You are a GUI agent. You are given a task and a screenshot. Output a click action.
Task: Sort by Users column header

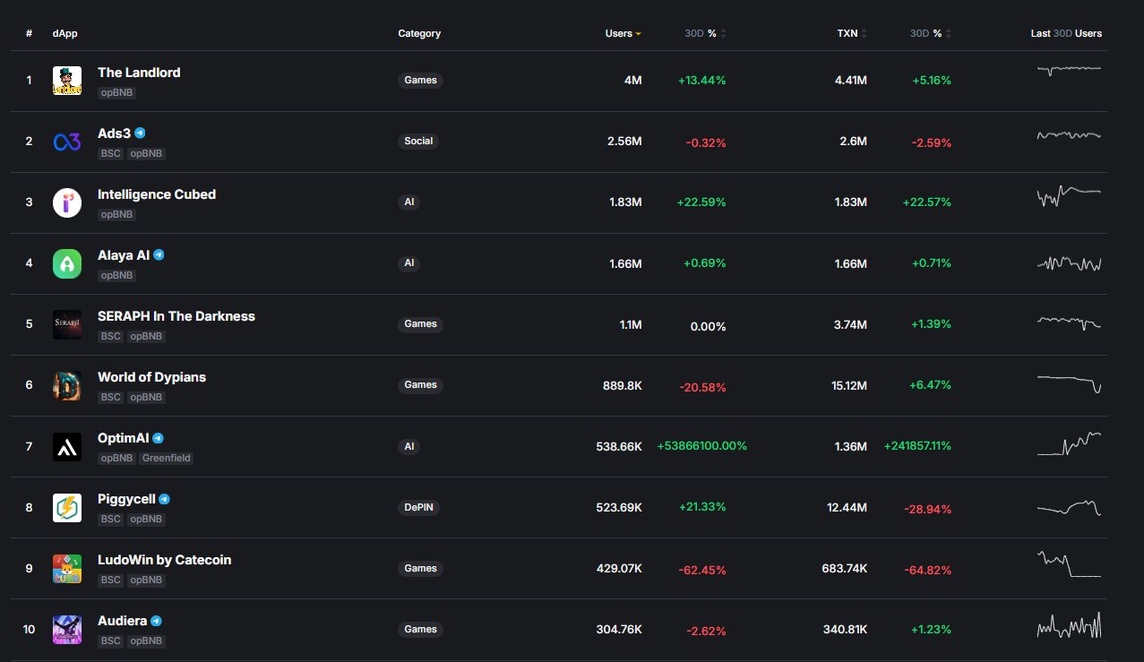622,33
